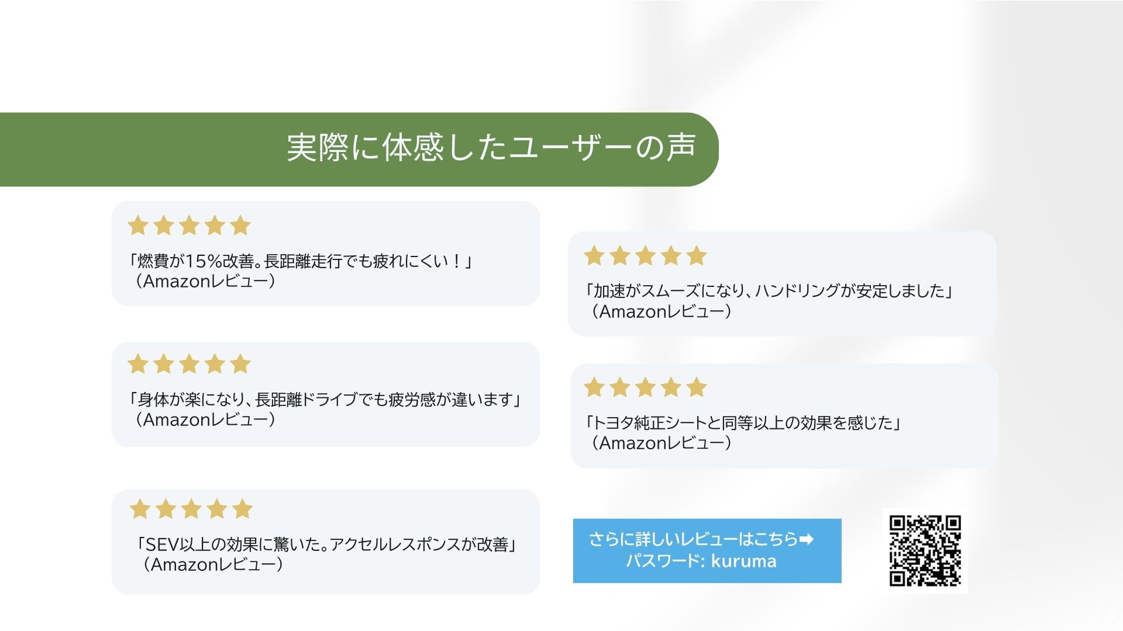Click first star of トヨタ純正シート review

point(594,387)
